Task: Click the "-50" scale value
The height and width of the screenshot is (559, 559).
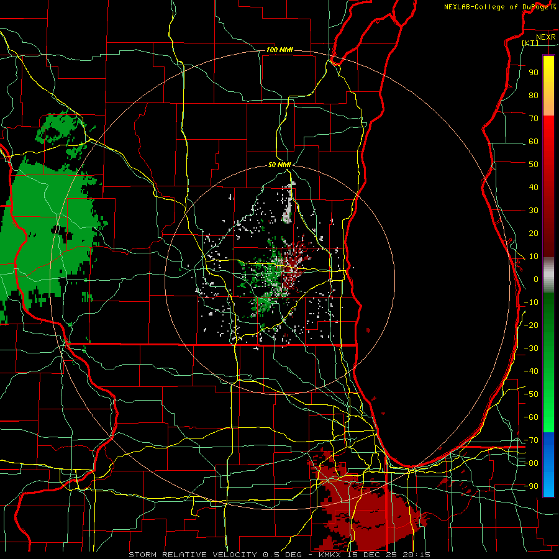Action: 531,394
